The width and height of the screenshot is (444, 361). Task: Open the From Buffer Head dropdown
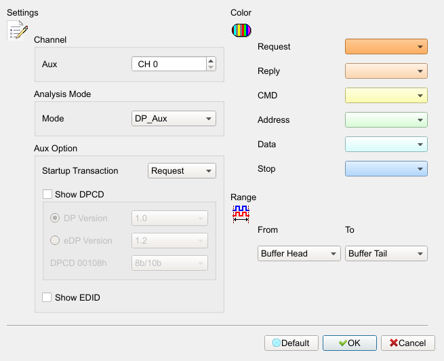299,253
